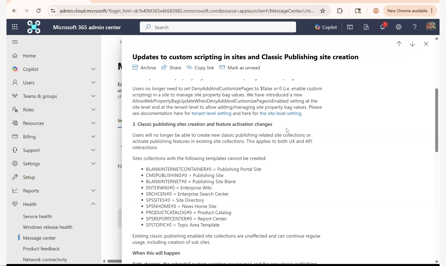The height and width of the screenshot is (266, 446).
Task: Open the site level setting link
Action: tap(281, 113)
